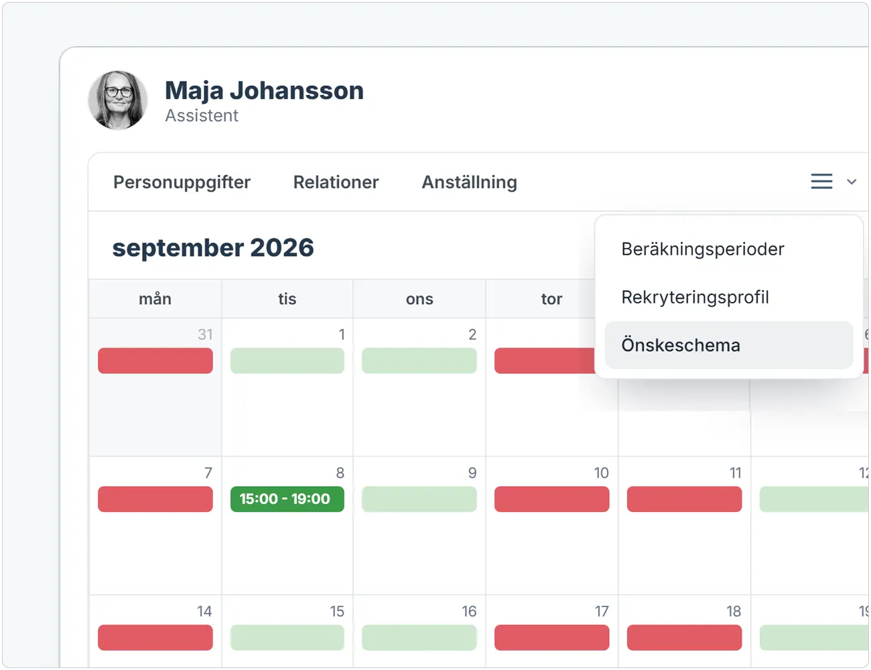Open the 15:00 - 19:00 shift on the 8th

pyautogui.click(x=287, y=499)
